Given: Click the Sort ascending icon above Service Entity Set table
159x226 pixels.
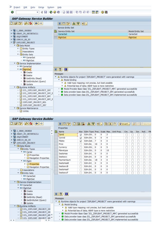Looking at the screenshot, I should click(x=74, y=24).
